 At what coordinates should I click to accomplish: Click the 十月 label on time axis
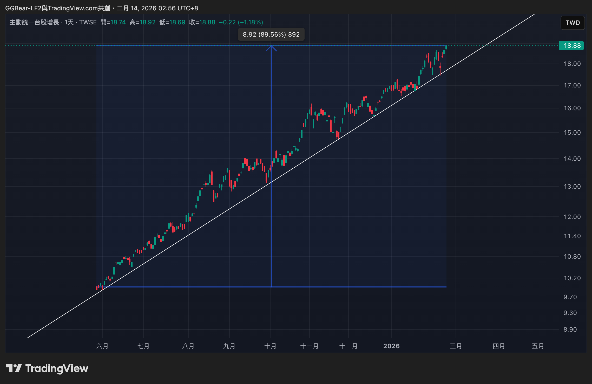pos(270,346)
